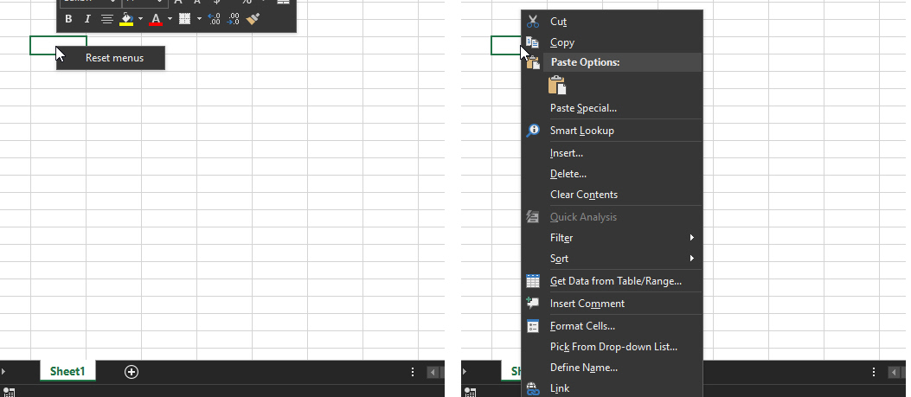Open the font color dropdown arrow
The image size is (911, 397).
pyautogui.click(x=170, y=18)
